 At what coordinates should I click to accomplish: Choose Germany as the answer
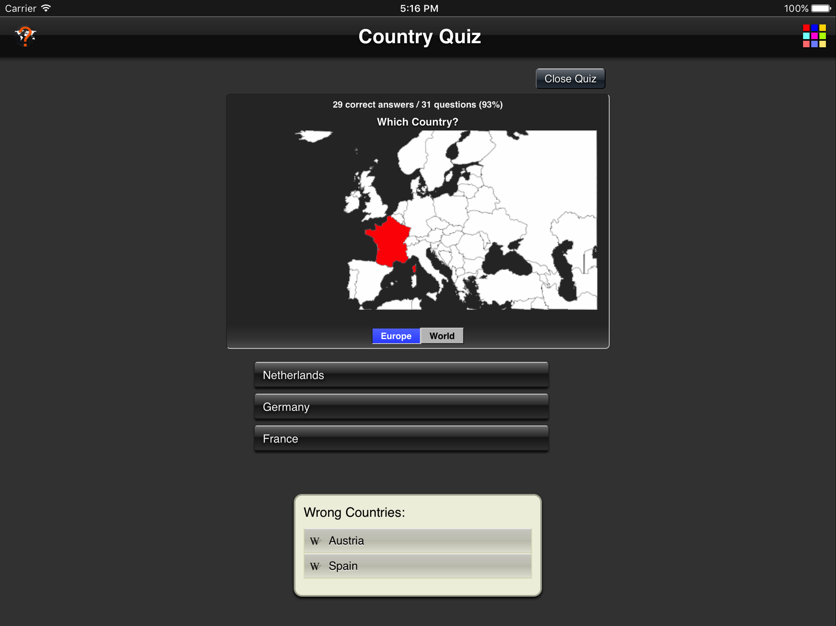tap(401, 407)
